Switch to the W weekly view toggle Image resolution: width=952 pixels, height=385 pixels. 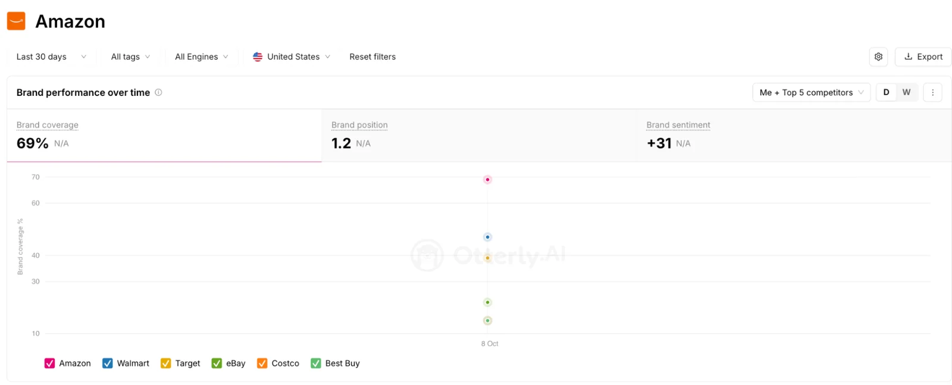[906, 92]
